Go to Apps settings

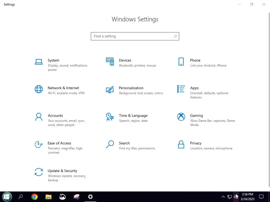(x=194, y=88)
